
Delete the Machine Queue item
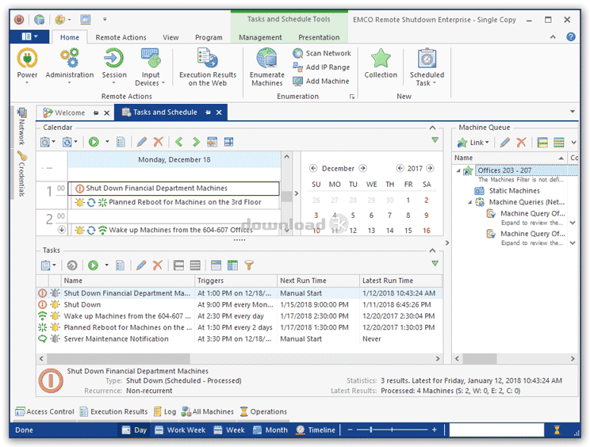[521, 143]
